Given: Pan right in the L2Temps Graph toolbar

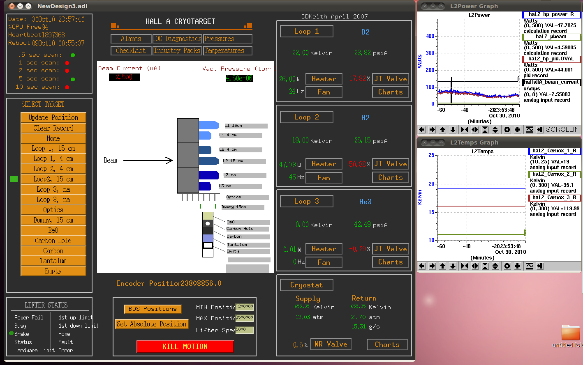Looking at the screenshot, I should click(x=432, y=266).
